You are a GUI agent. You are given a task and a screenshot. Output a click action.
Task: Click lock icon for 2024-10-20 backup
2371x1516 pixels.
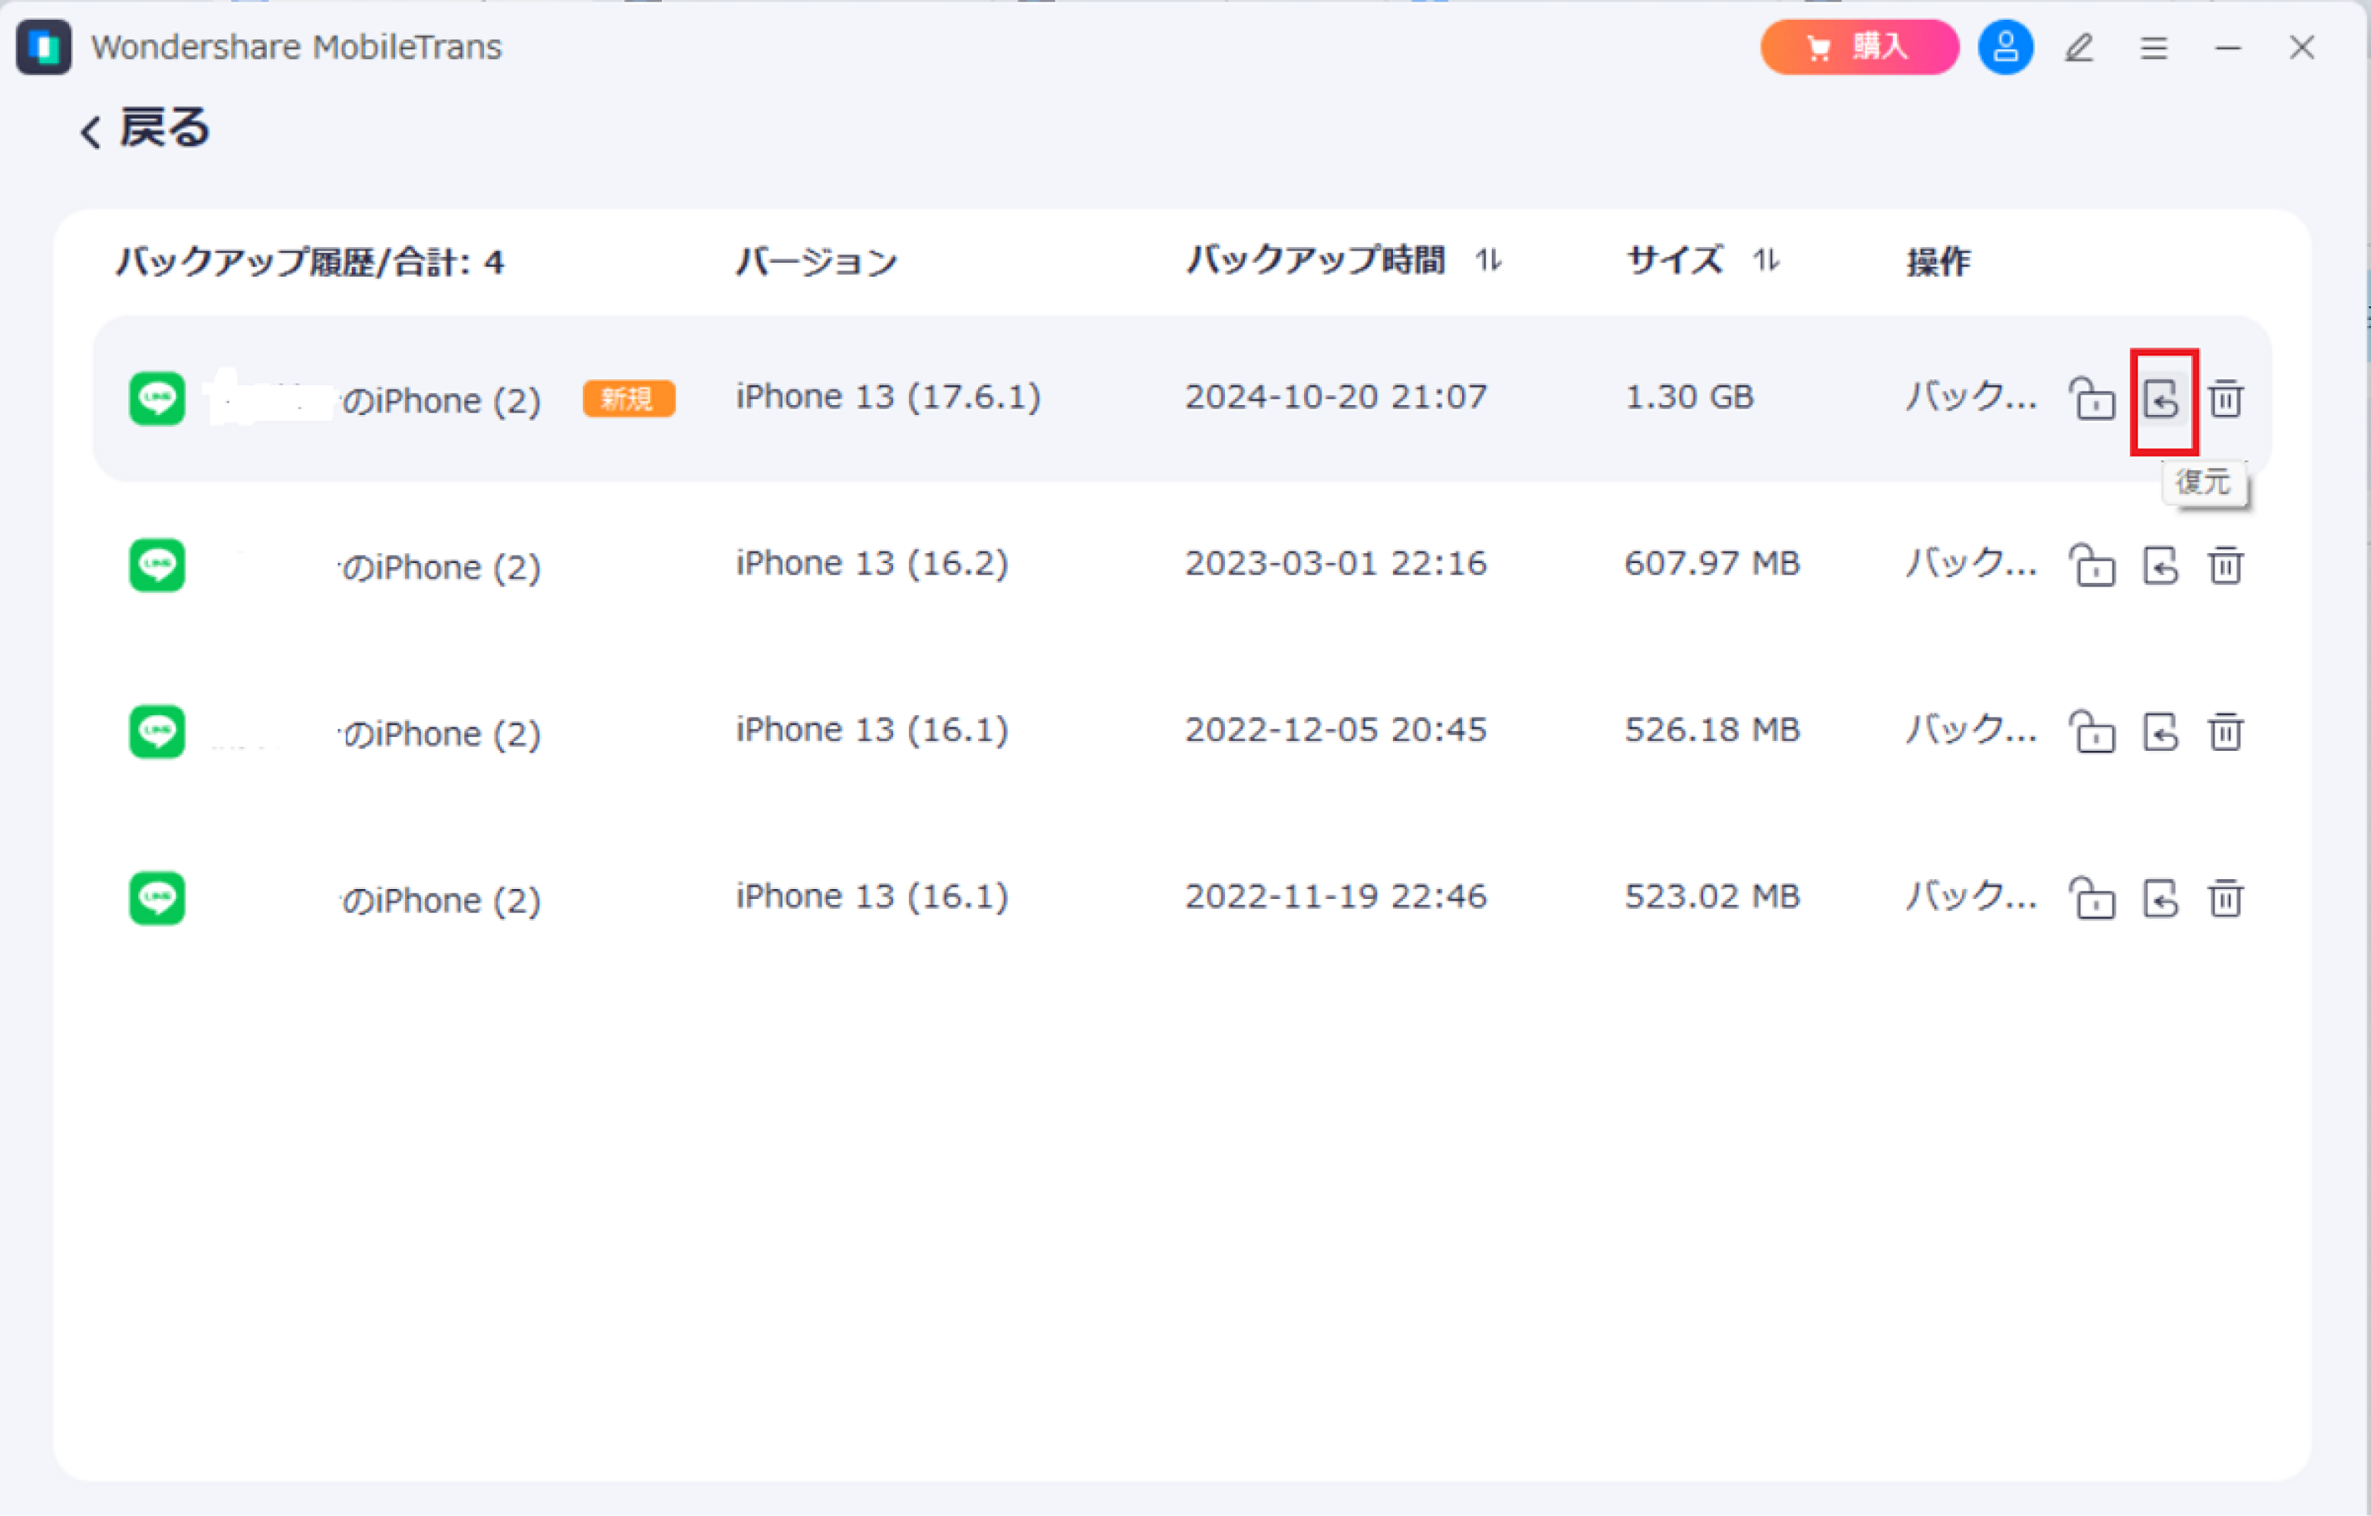2091,399
